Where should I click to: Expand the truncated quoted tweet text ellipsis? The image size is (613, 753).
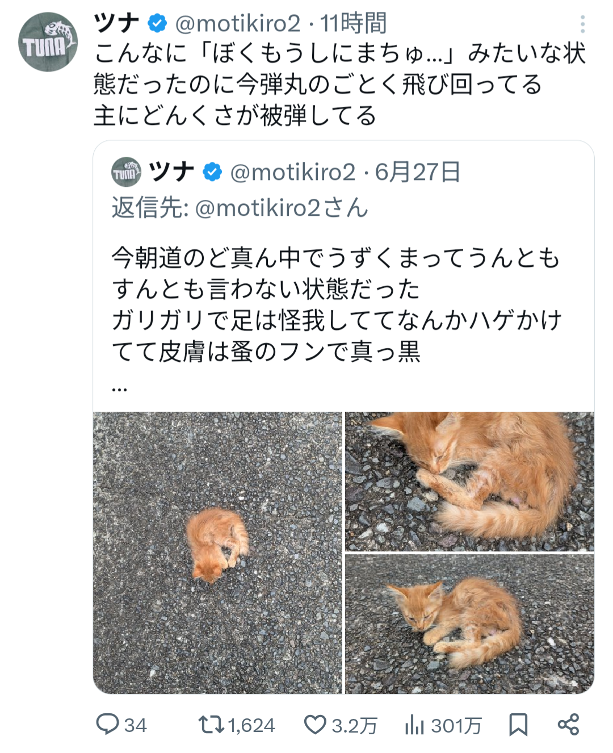click(x=120, y=388)
